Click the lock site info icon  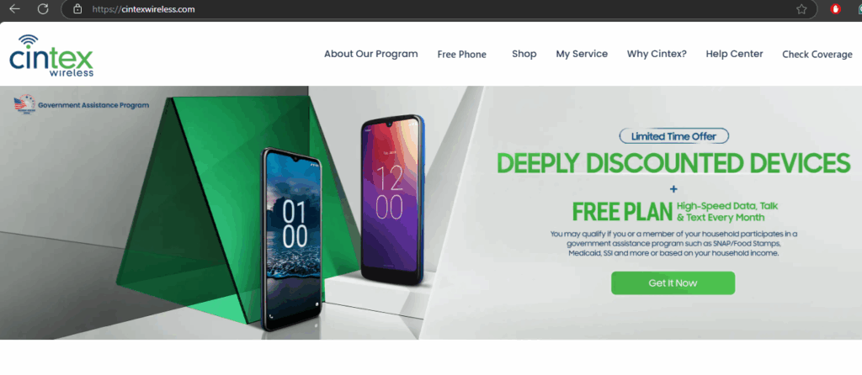click(77, 8)
